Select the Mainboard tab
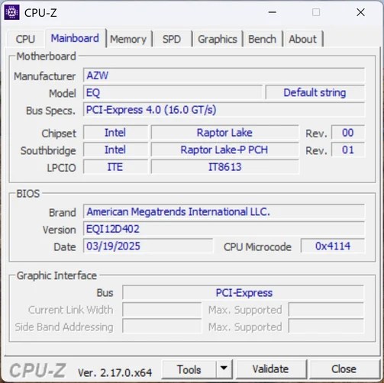The width and height of the screenshot is (384, 383). [75, 38]
